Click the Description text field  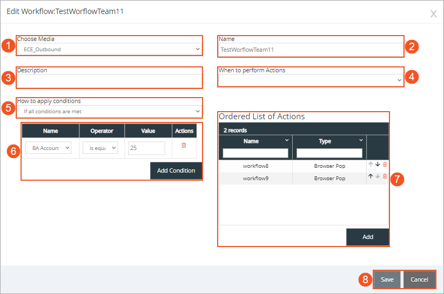pos(109,81)
